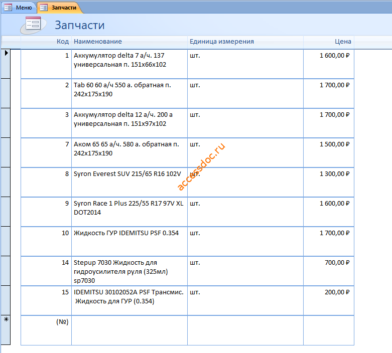The height and width of the screenshot is (353, 392).
Task: Click the code cell with value 9
Action: (46, 212)
